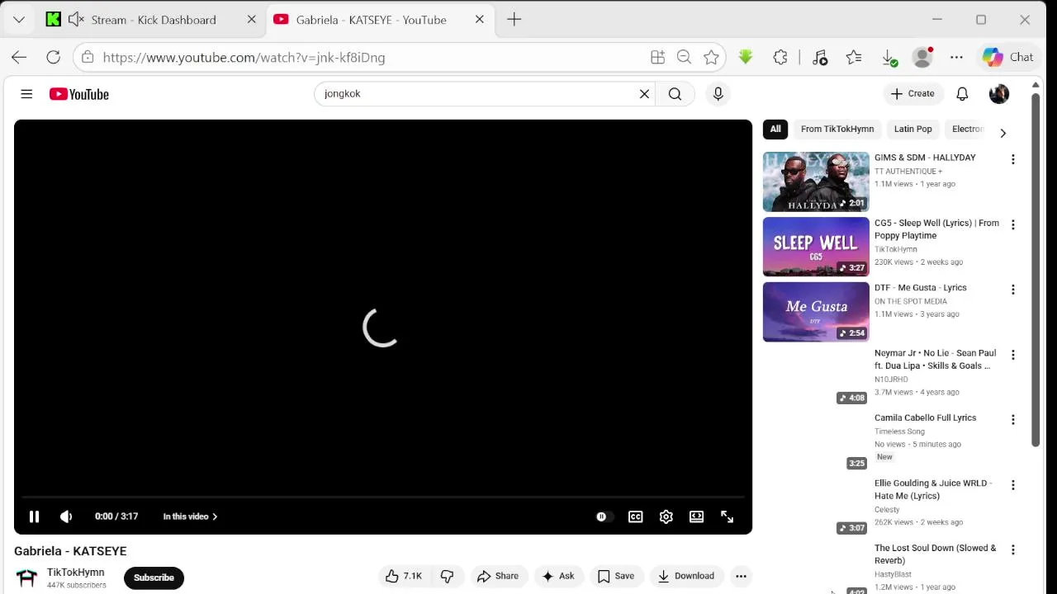Close the Gabriela - KATSEYE YouTube tab
Image resolution: width=1057 pixels, height=594 pixels.
[479, 20]
